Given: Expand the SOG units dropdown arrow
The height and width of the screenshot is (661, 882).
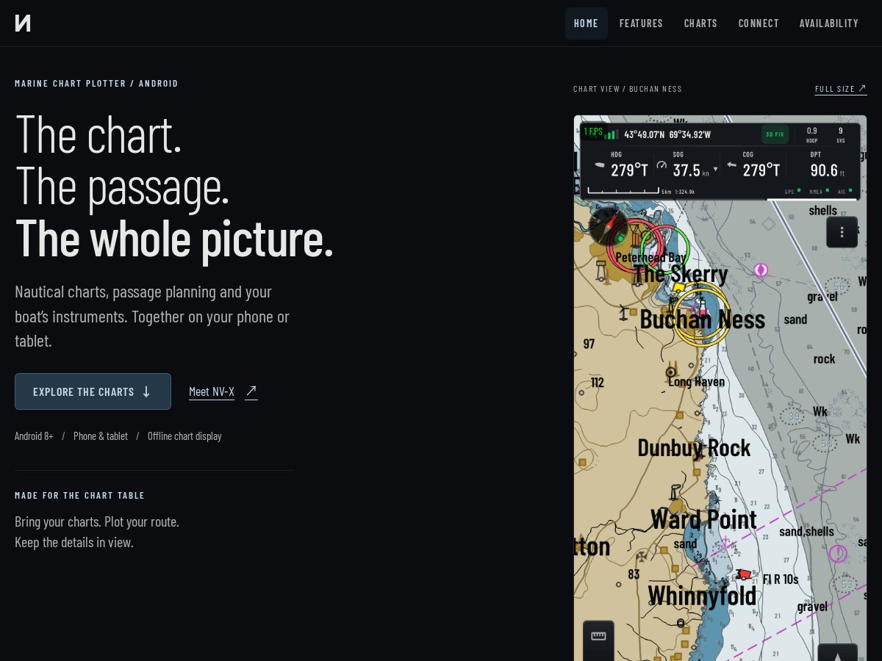Looking at the screenshot, I should (x=716, y=169).
